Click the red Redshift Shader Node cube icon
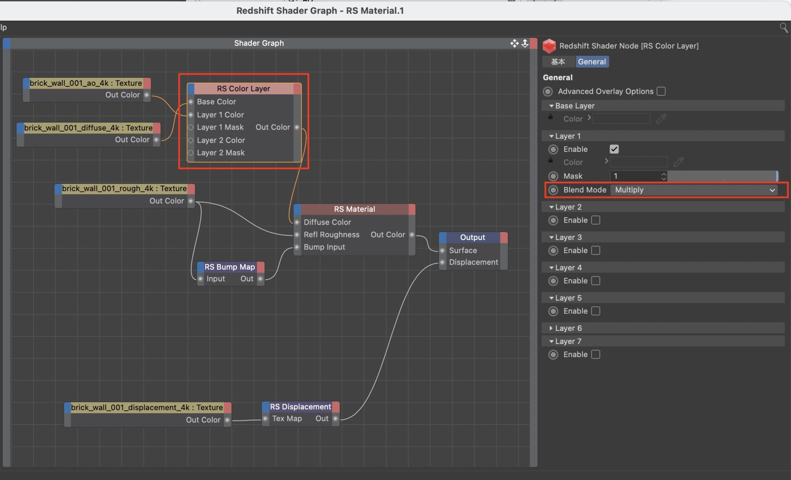This screenshot has height=480, width=791. pyautogui.click(x=549, y=46)
